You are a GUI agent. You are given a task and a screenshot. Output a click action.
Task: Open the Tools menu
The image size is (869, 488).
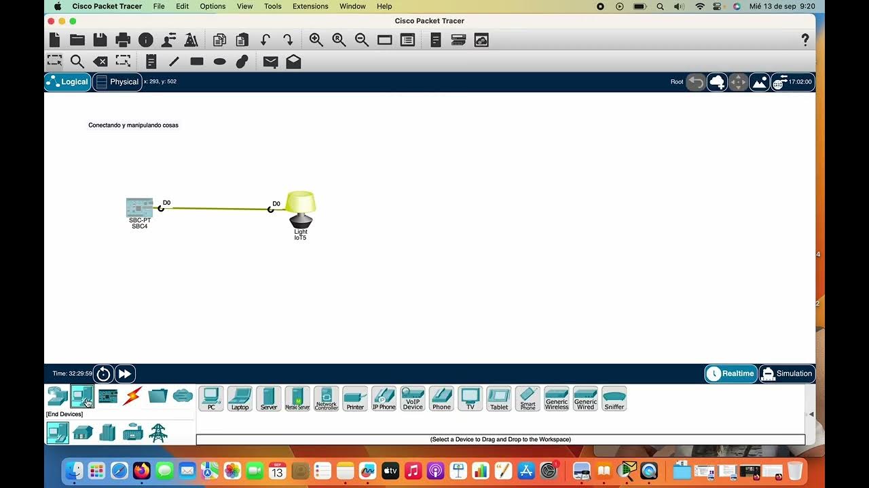click(x=273, y=6)
